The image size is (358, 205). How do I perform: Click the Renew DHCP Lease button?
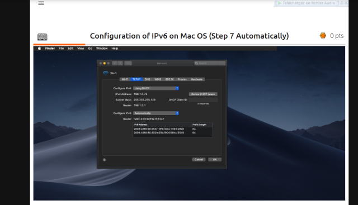pyautogui.click(x=203, y=94)
